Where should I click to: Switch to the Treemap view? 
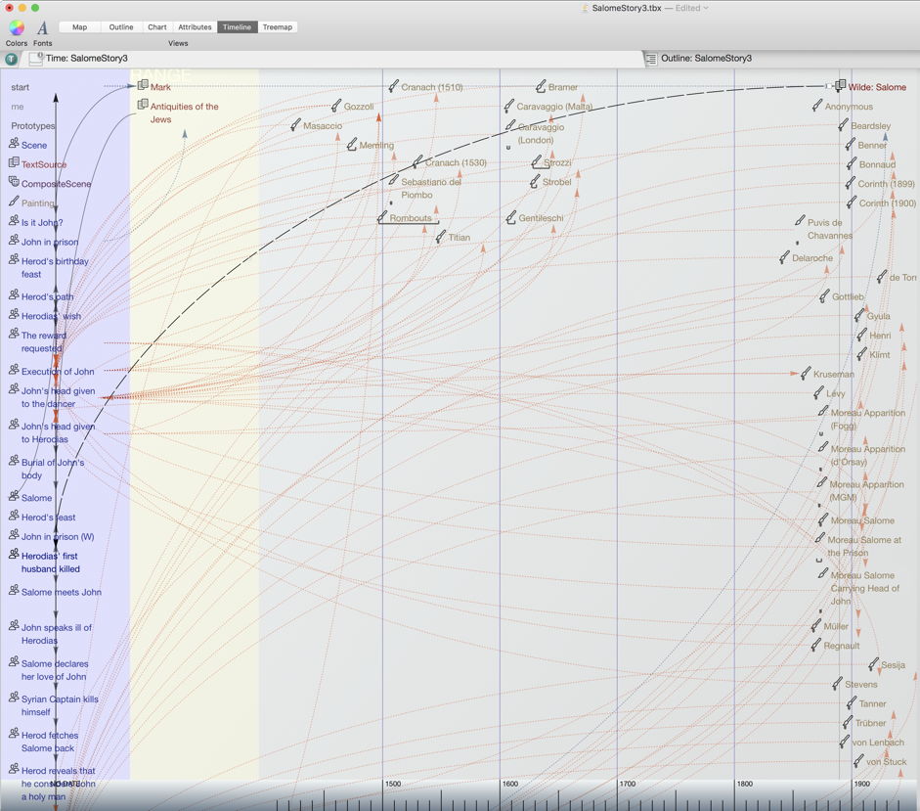pyautogui.click(x=277, y=27)
